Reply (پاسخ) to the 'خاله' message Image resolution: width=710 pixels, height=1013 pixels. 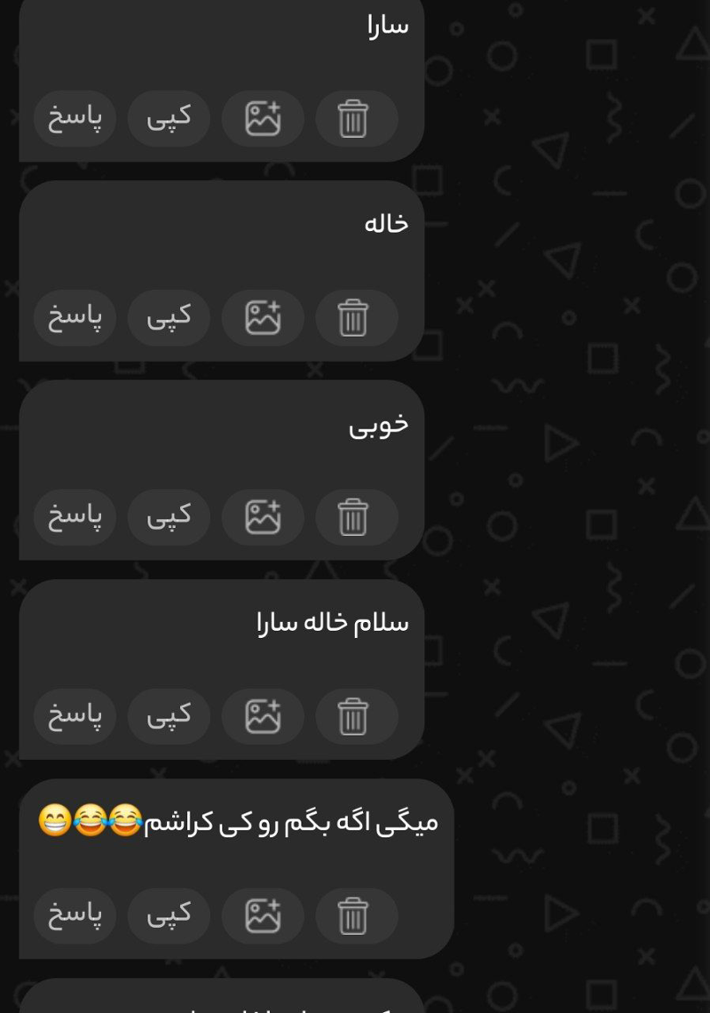click(75, 318)
